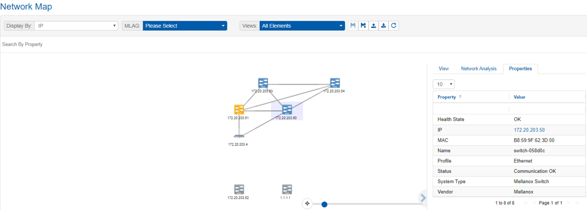Open the 172.20.203.50 IP link
The image size is (587, 210).
click(x=529, y=130)
